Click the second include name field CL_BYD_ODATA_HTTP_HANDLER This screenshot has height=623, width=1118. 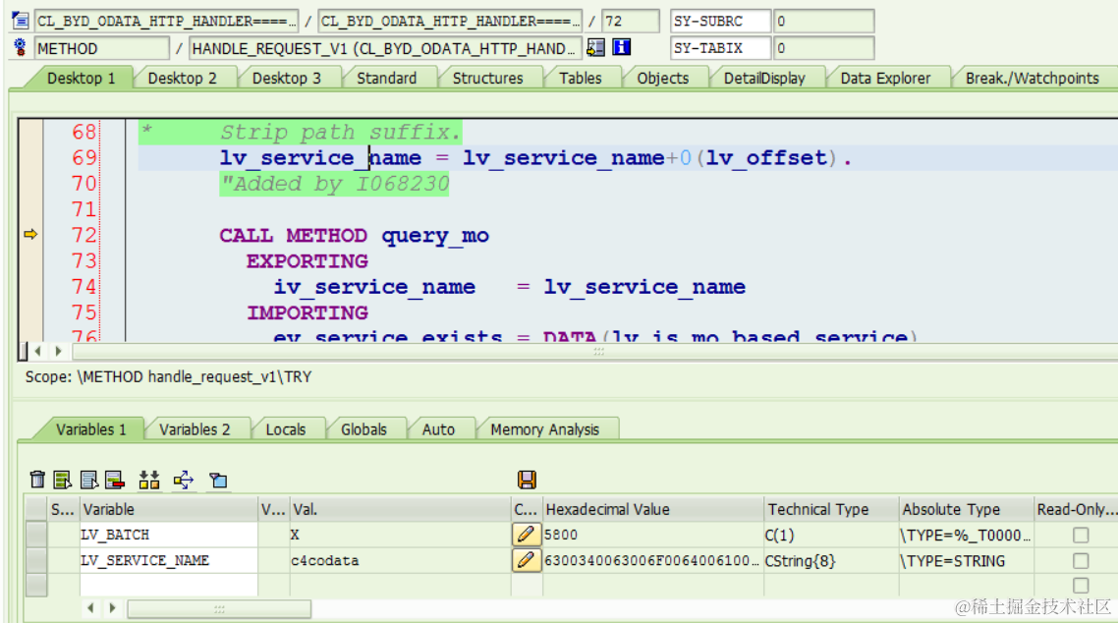pyautogui.click(x=449, y=21)
